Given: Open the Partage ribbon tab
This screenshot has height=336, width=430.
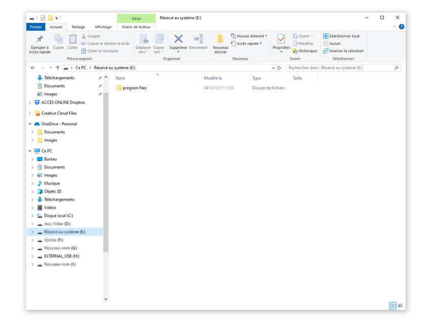Looking at the screenshot, I should [78, 27].
